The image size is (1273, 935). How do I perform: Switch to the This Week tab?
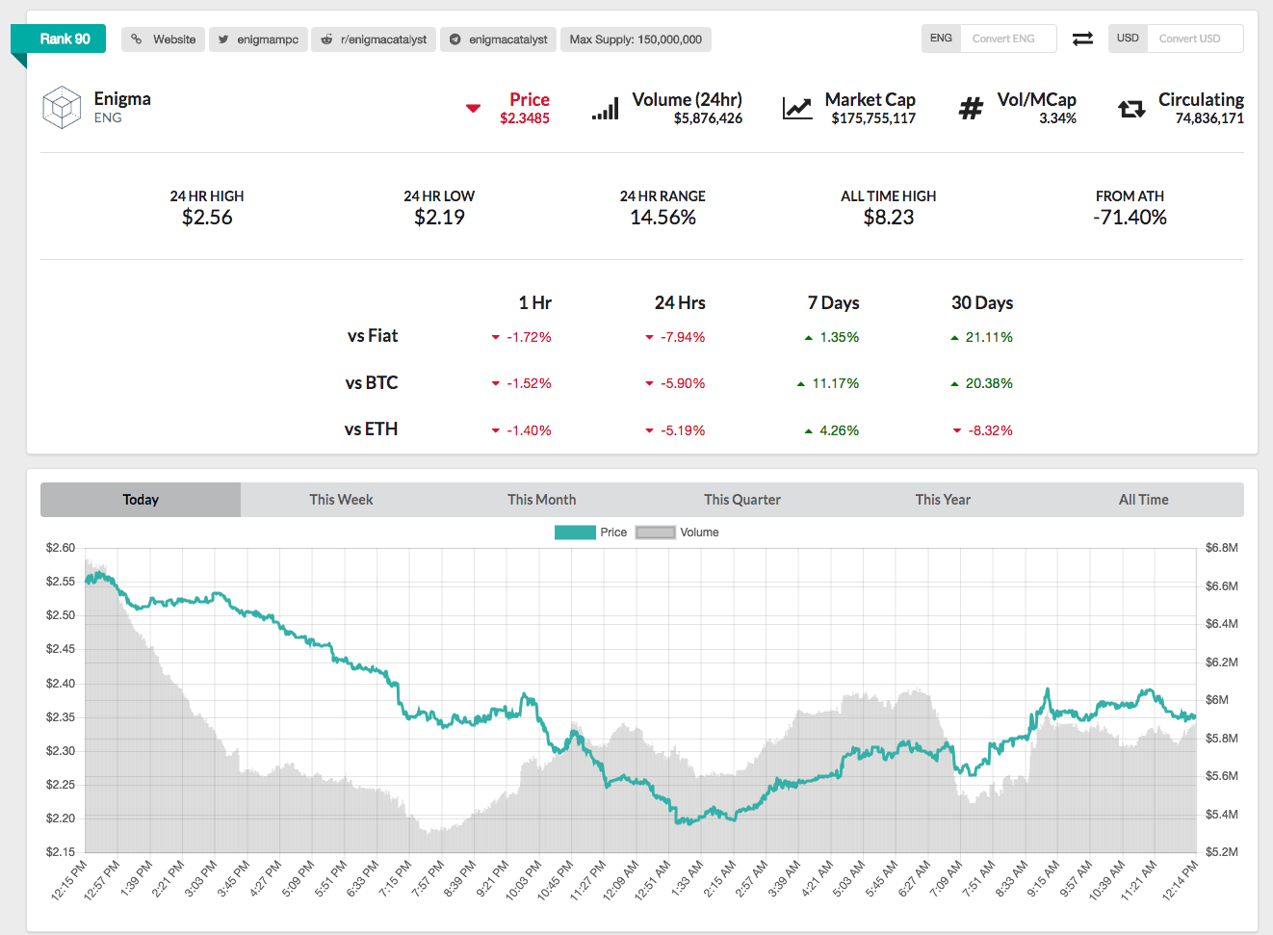point(341,500)
